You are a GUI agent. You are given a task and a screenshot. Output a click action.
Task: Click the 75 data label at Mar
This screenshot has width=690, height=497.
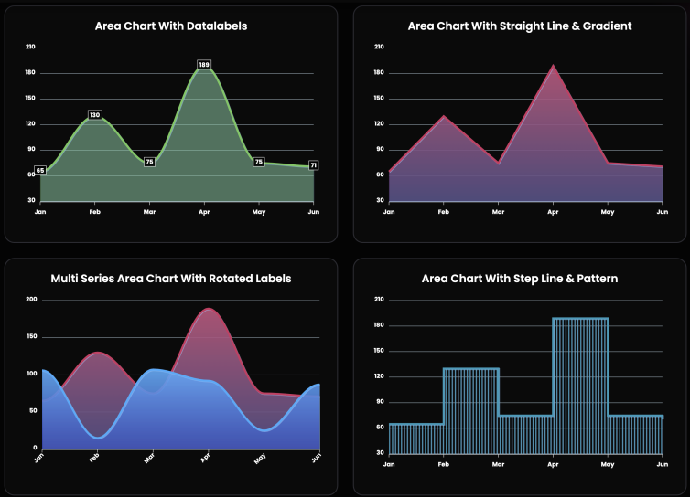[149, 162]
